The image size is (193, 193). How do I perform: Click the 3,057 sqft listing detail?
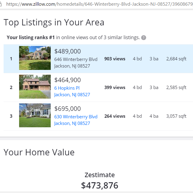point(176,116)
